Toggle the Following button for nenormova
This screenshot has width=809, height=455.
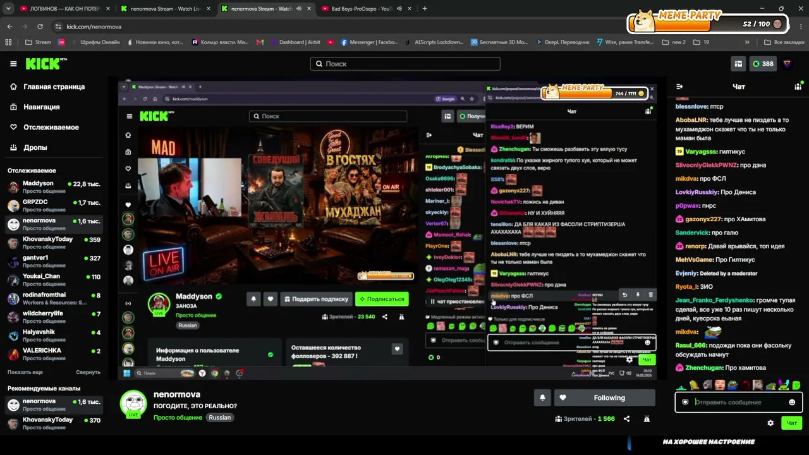pyautogui.click(x=604, y=397)
